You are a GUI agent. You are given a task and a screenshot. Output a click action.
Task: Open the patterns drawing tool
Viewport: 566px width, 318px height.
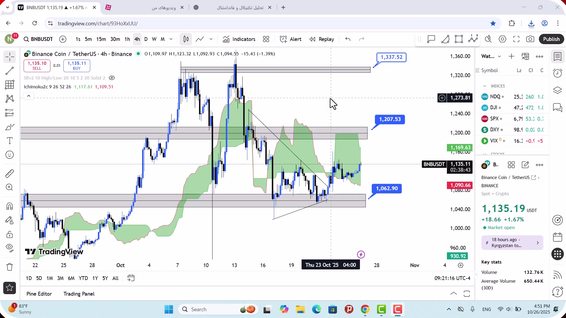coord(9,99)
